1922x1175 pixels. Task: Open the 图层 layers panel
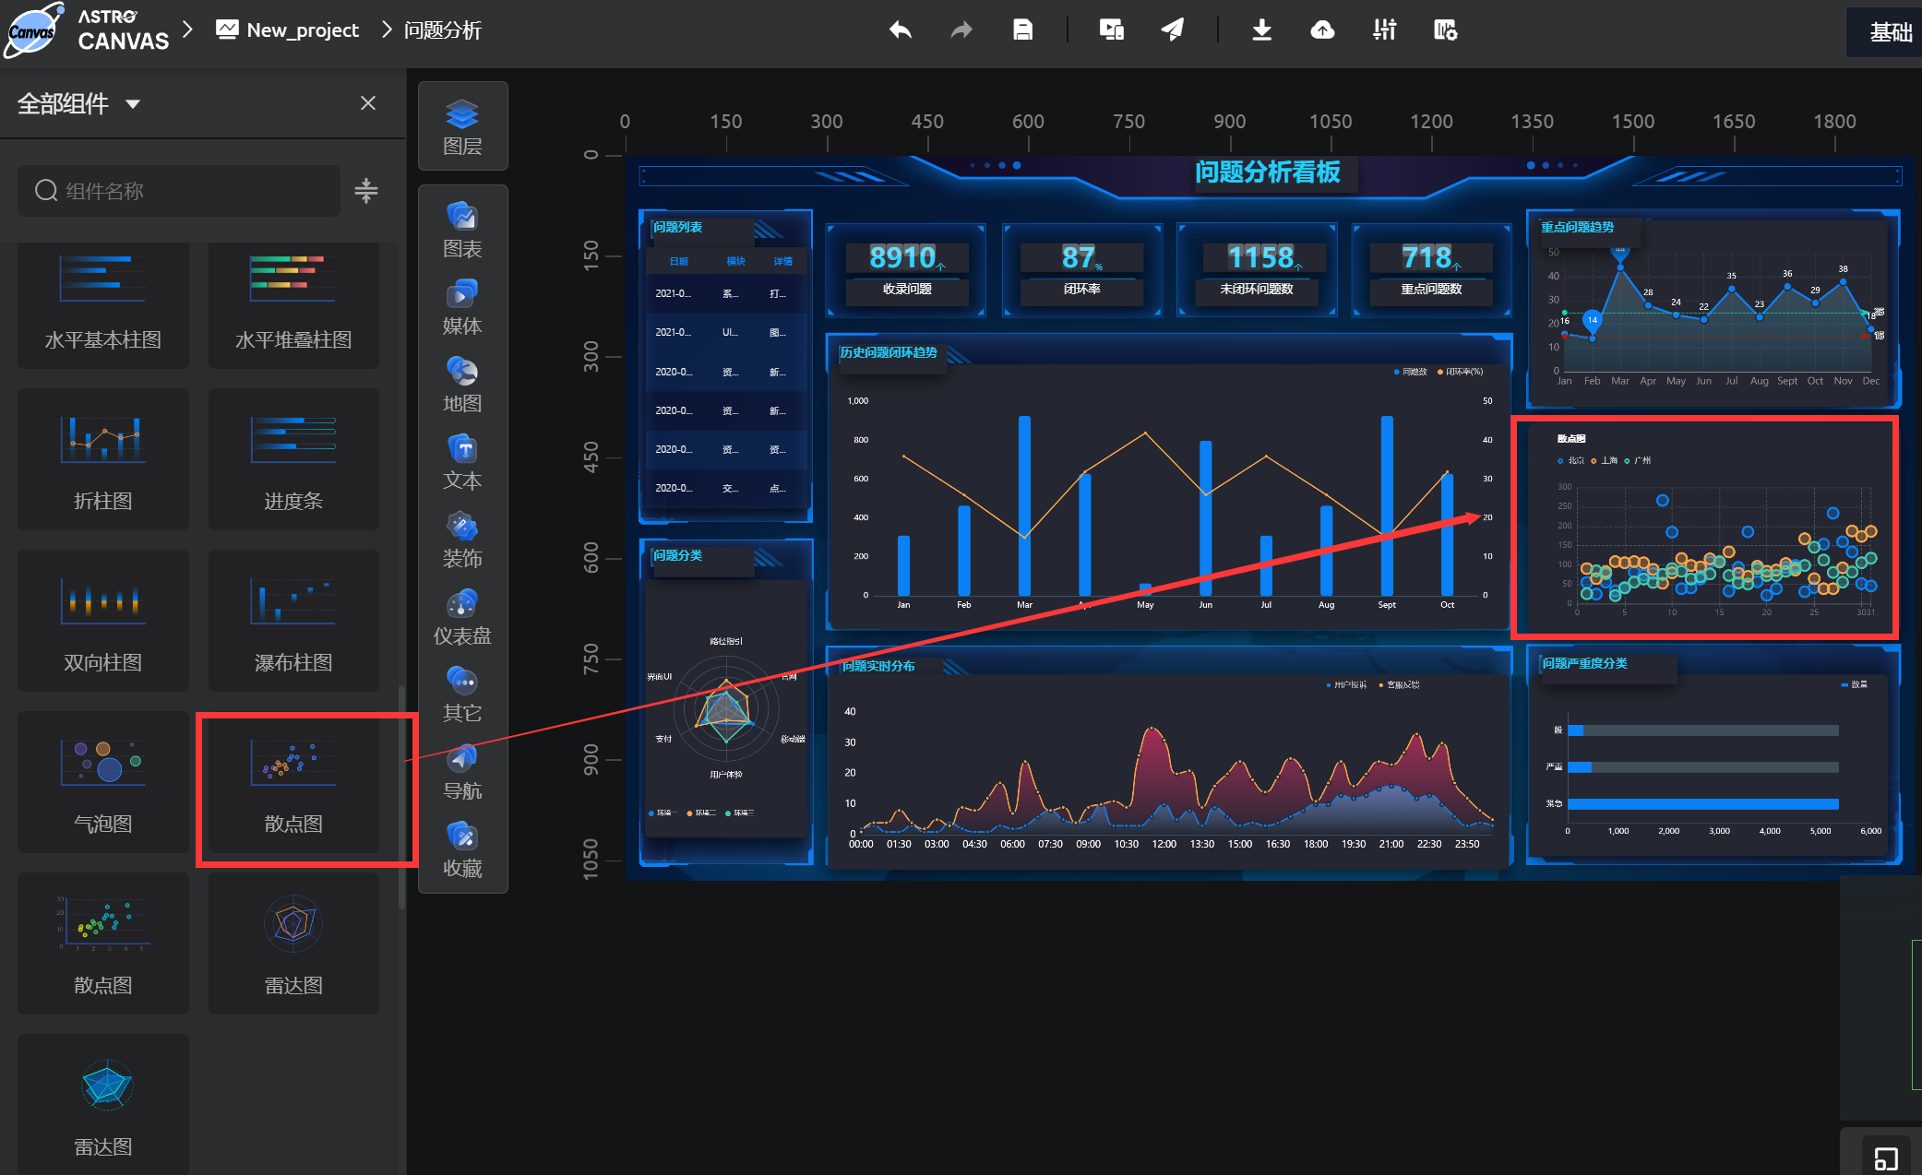tap(462, 127)
